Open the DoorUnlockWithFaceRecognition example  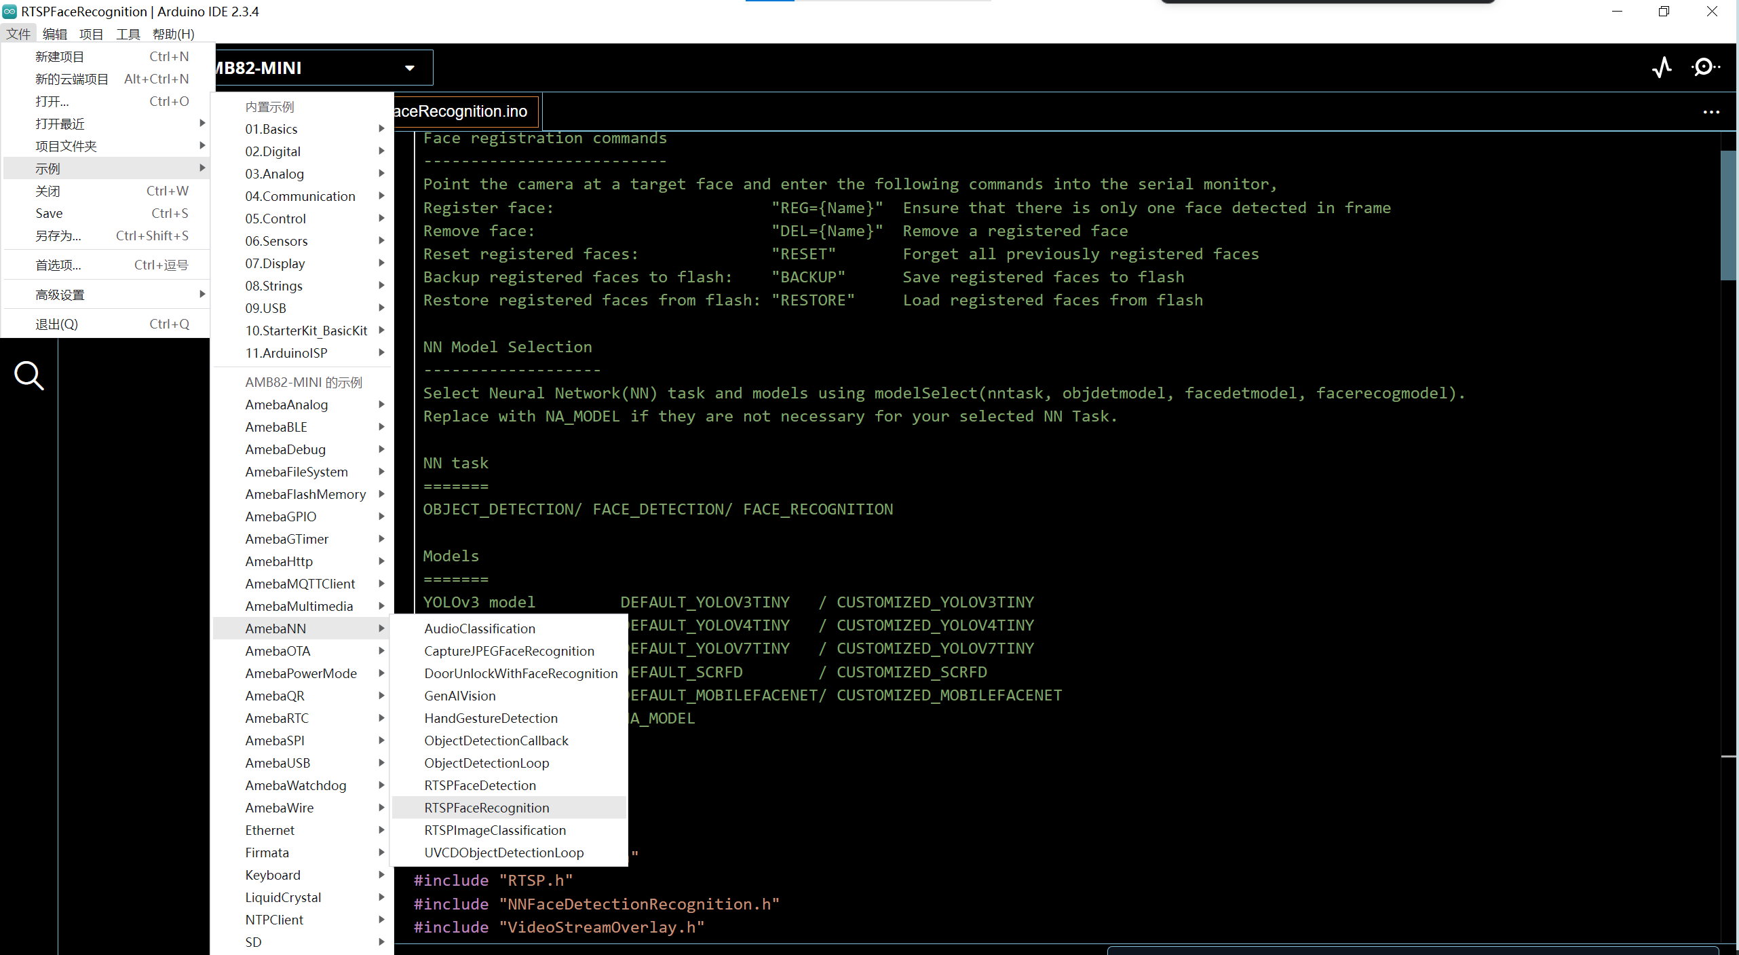tap(510, 673)
